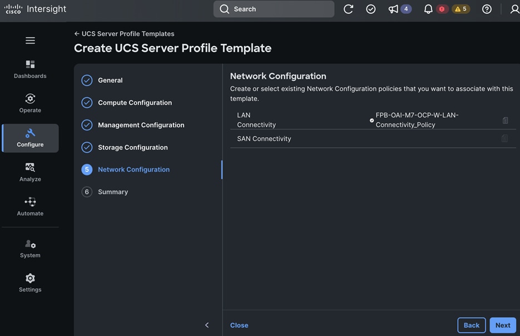Open the notifications bell icon
This screenshot has width=520, height=336.
pos(428,9)
